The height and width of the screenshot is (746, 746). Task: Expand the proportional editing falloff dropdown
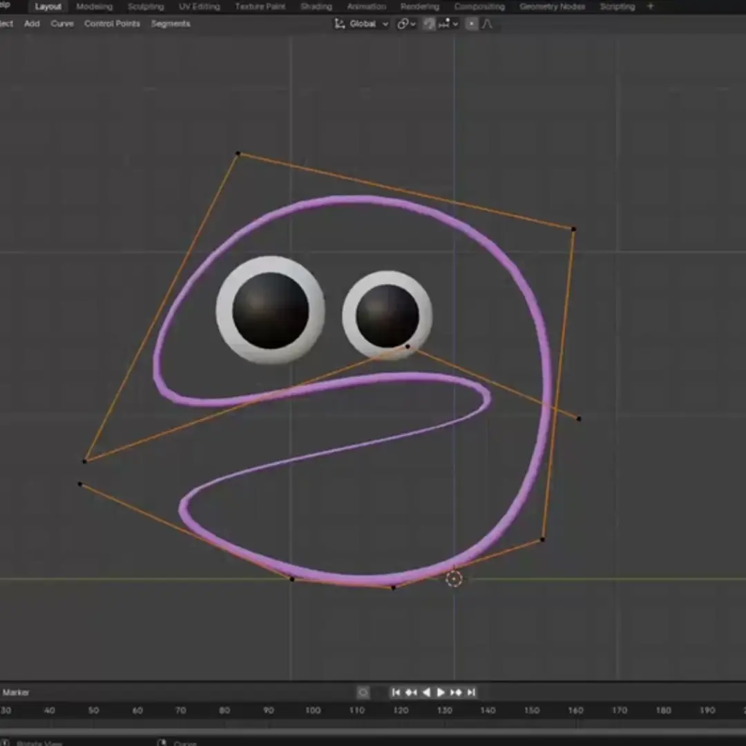487,23
